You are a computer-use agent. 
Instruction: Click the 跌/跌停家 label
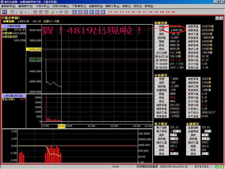162,68
